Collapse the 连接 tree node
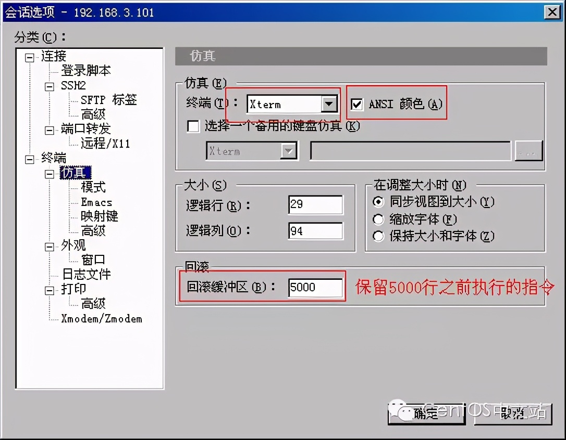 coord(30,57)
